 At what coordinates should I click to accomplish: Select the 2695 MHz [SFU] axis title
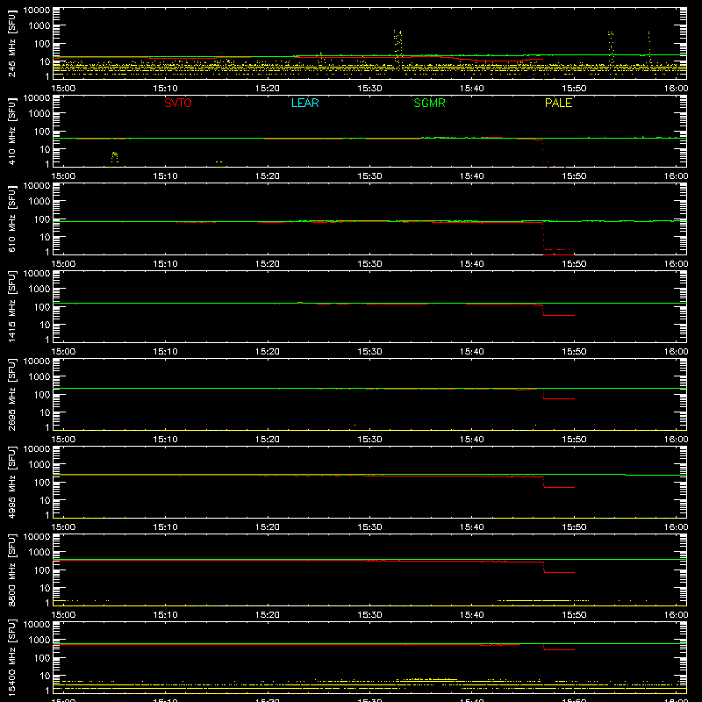(11, 394)
